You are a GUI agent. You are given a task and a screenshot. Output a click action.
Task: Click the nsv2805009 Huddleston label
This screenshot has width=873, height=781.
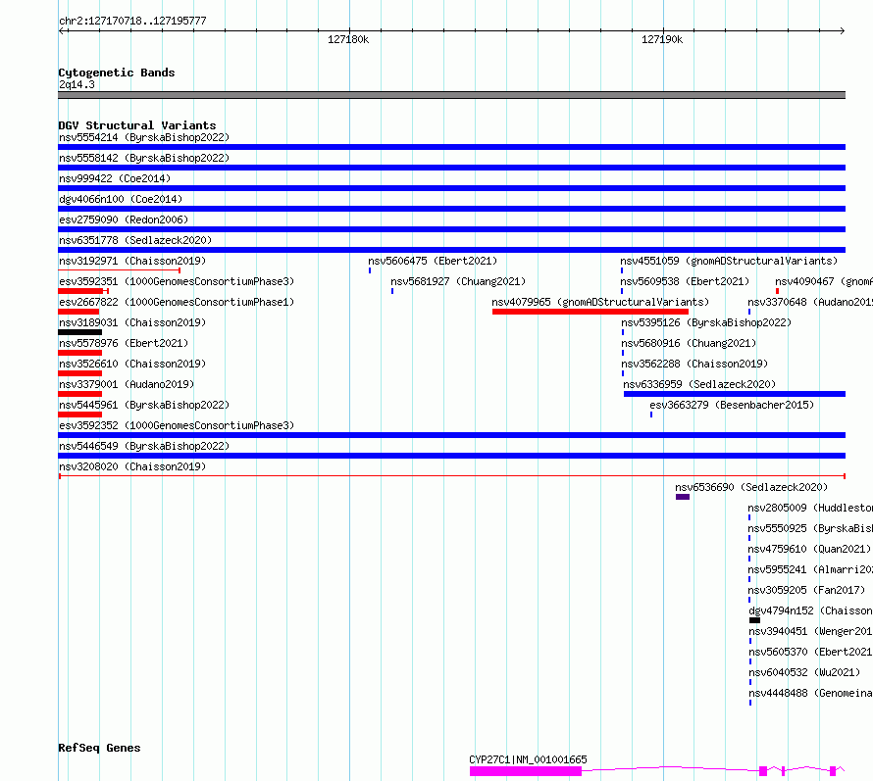pyautogui.click(x=810, y=508)
